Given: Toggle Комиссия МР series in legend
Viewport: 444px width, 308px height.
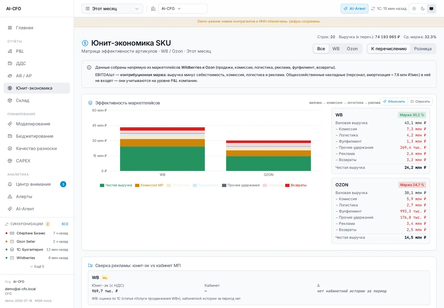Looking at the screenshot, I should click(149, 185).
